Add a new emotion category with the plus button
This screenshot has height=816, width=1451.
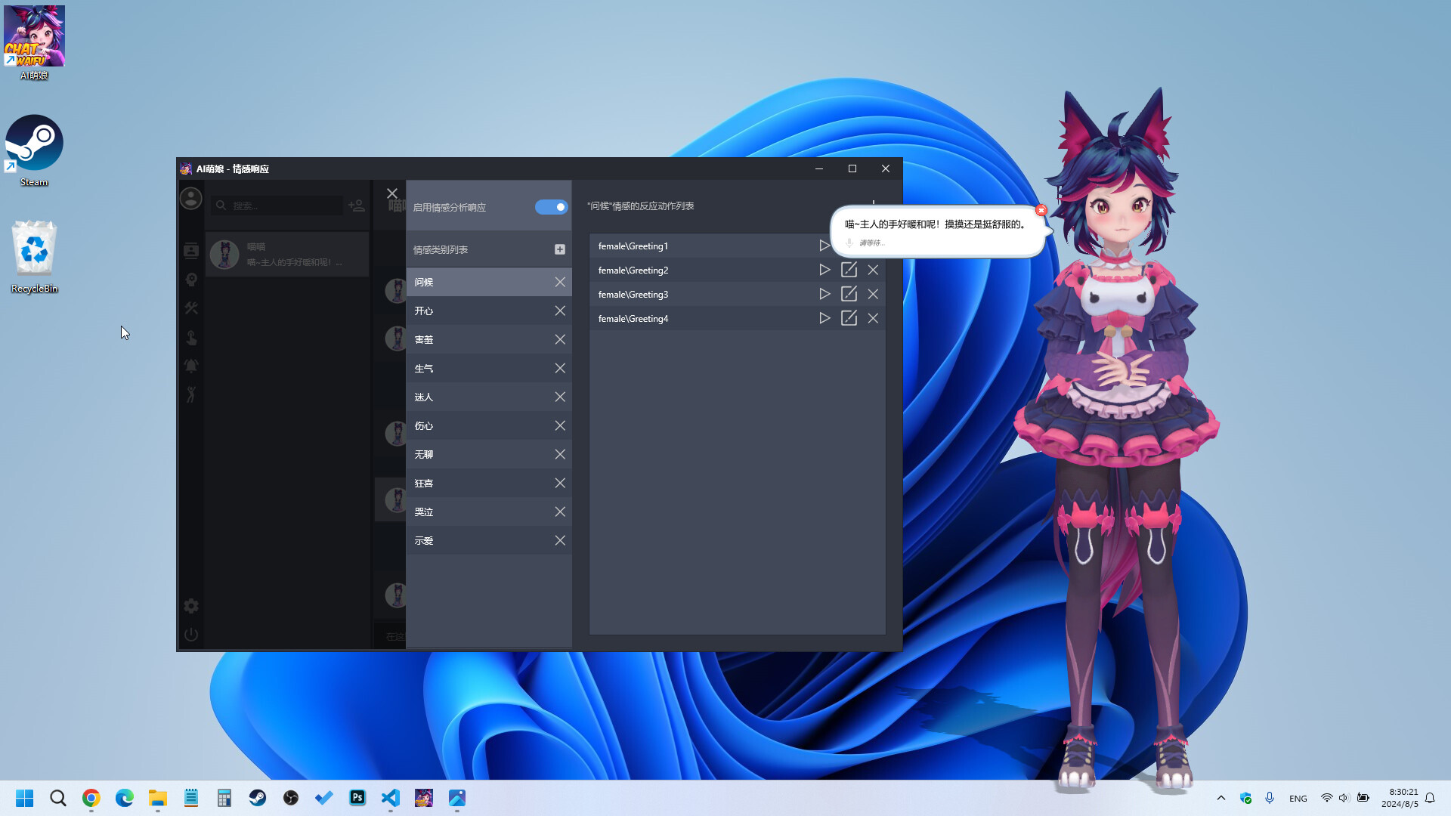[560, 249]
